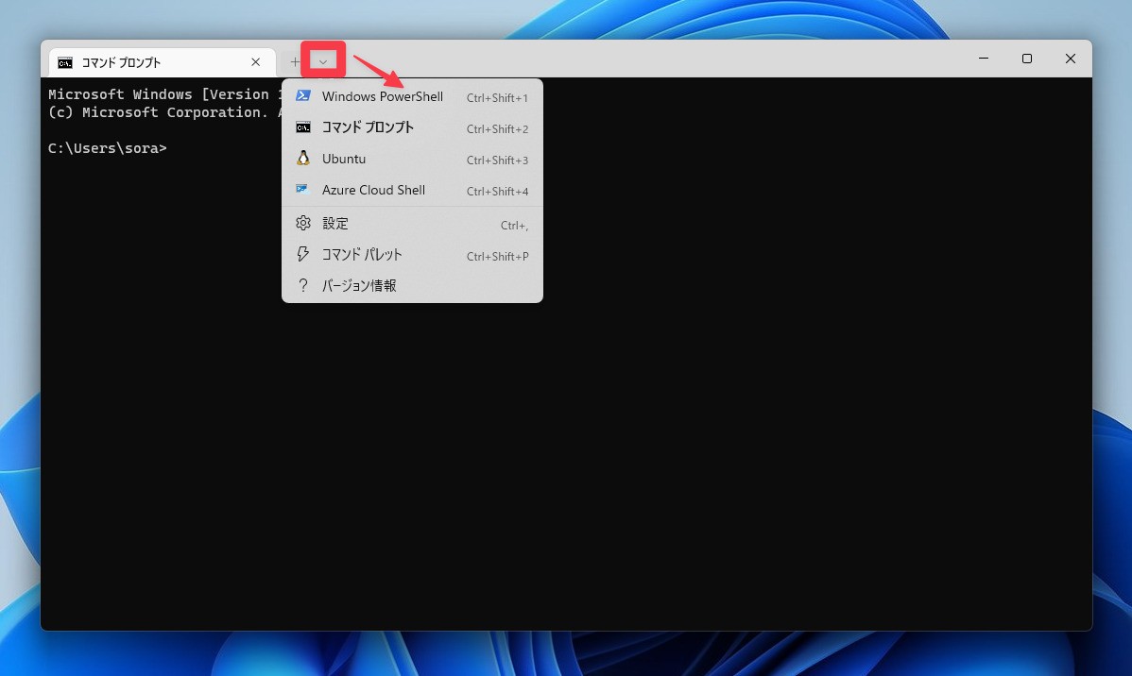Click the Ctrl+Shift+3 shortcut label
This screenshot has width=1132, height=676.
(497, 161)
